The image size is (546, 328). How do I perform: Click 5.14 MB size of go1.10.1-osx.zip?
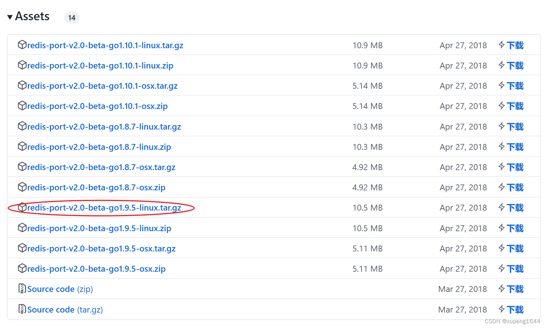click(368, 106)
